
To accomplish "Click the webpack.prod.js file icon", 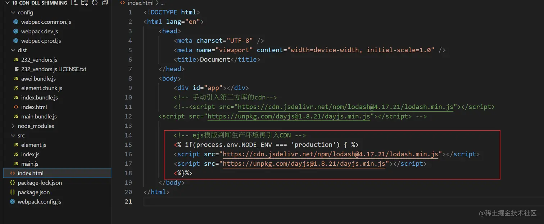I will coord(16,41).
